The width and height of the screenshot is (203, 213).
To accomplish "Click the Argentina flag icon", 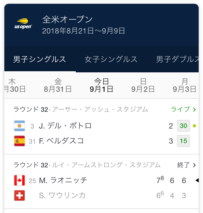I will pos(19,126).
